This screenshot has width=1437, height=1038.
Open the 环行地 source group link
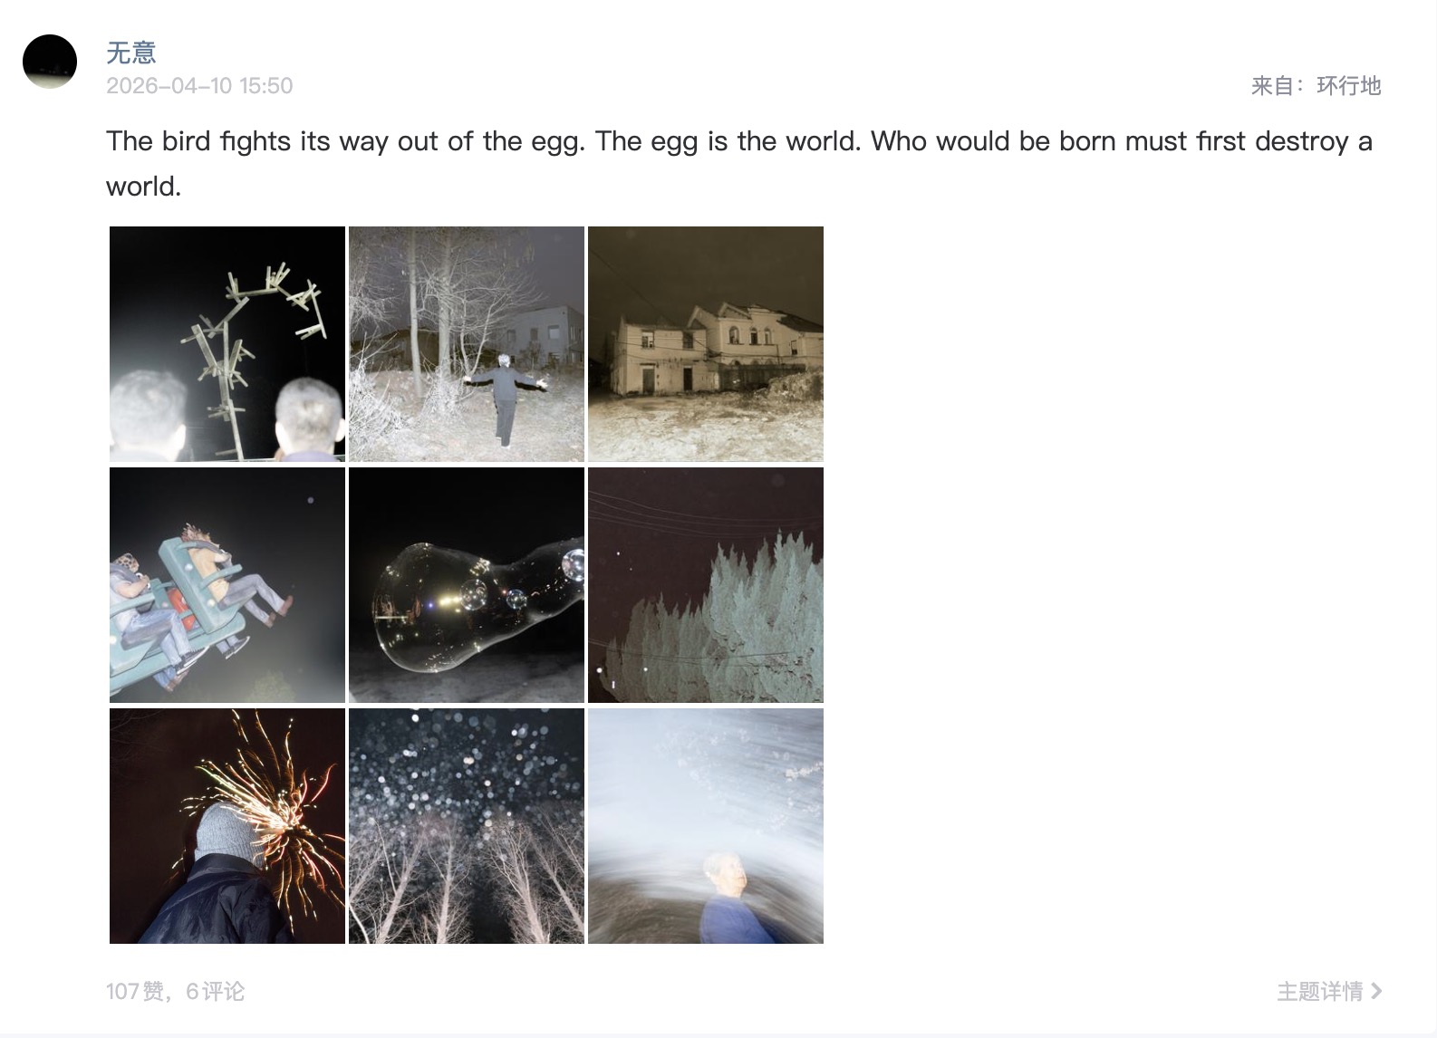[x=1348, y=86]
